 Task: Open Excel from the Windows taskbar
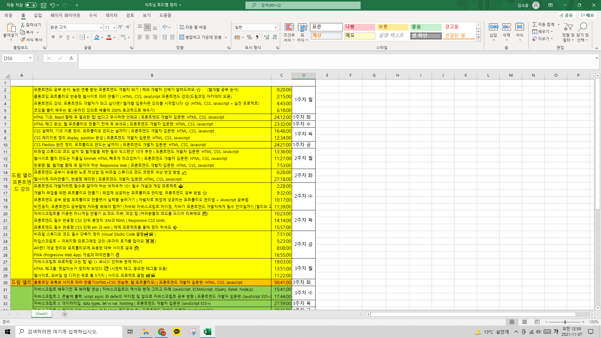[x=207, y=332]
